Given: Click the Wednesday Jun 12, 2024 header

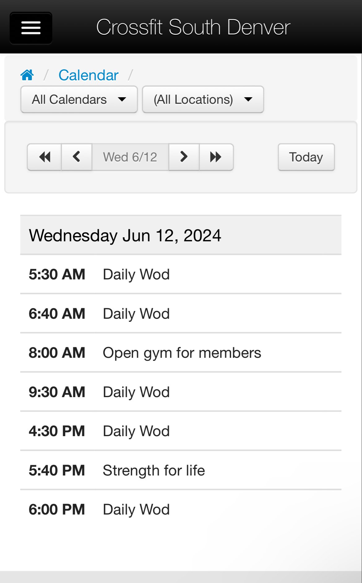Looking at the screenshot, I should click(x=125, y=235).
